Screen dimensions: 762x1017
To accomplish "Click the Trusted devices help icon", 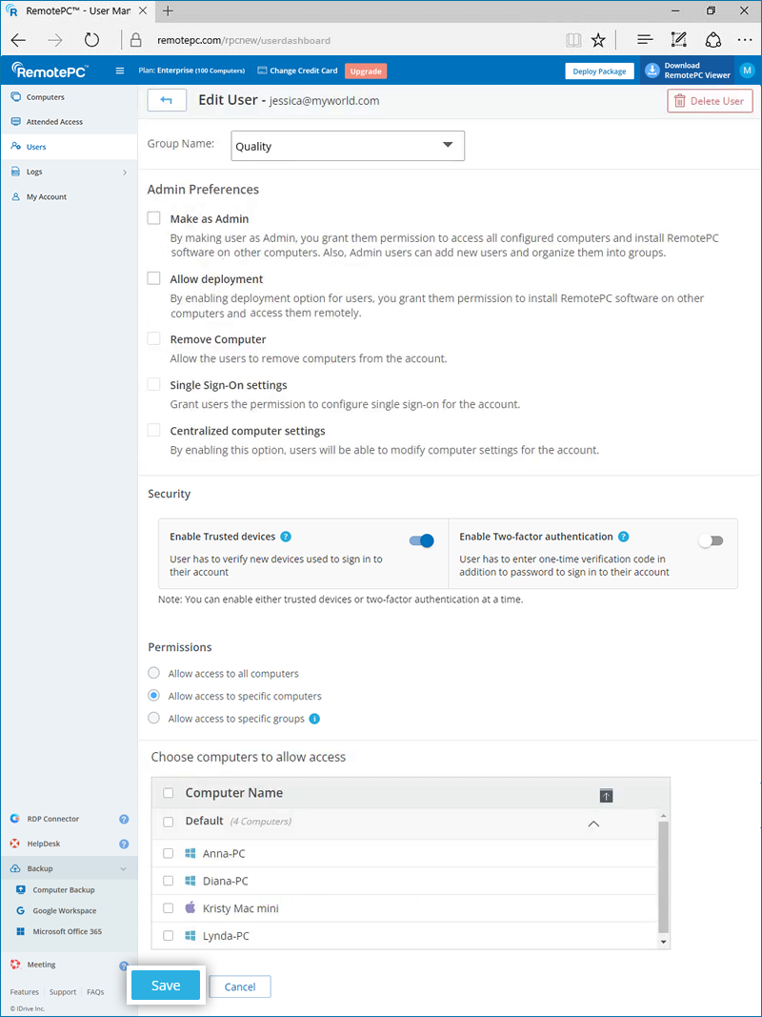I will 286,538.
